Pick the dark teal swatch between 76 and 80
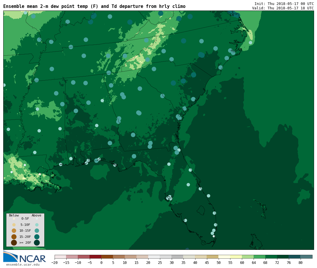 coord(295,257)
